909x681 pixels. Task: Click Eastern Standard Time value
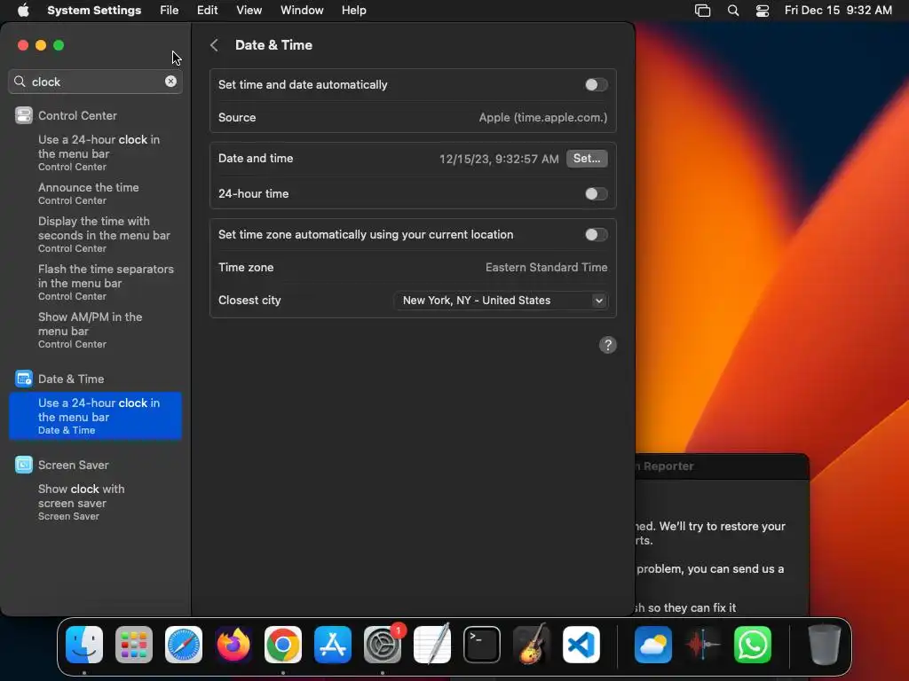pos(546,268)
